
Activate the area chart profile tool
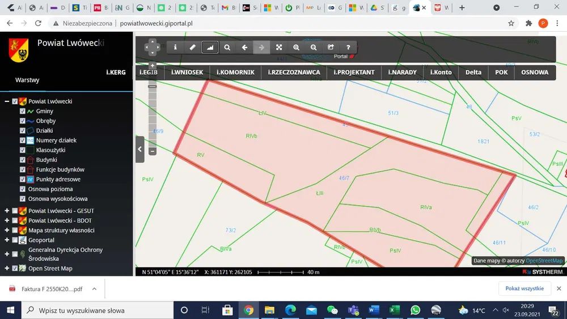[x=210, y=48]
